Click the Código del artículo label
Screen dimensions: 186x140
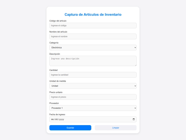coord(58,21)
